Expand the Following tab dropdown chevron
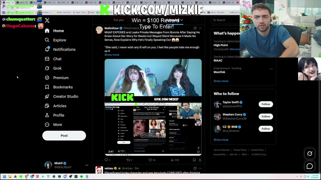The image size is (321, 180). tap(182, 20)
